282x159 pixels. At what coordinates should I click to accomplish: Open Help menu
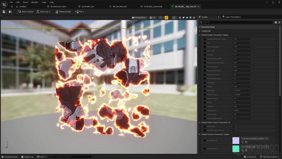[52, 2]
